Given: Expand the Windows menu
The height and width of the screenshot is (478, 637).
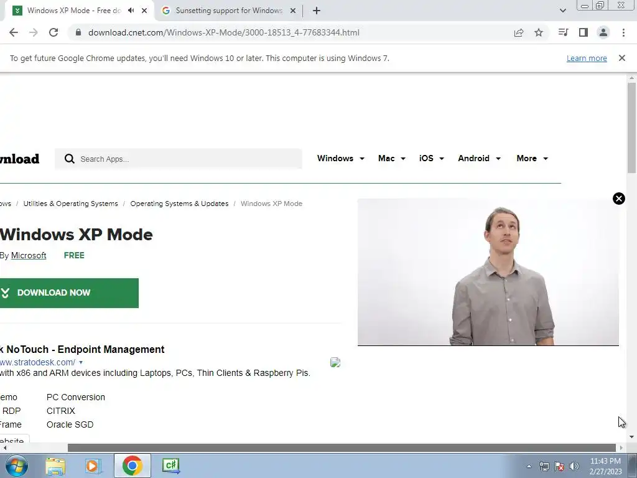Looking at the screenshot, I should point(340,159).
